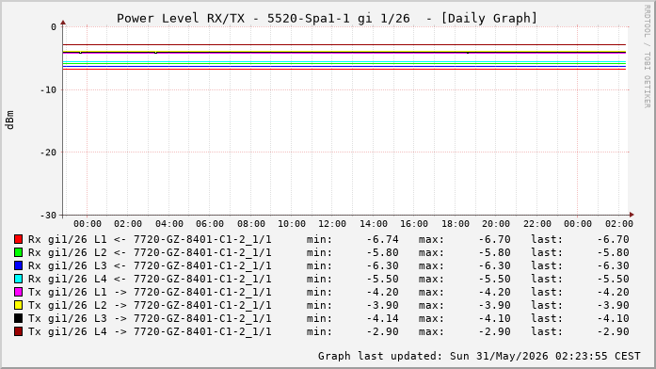Click the Tx L2 max value -3.90

click(494, 305)
